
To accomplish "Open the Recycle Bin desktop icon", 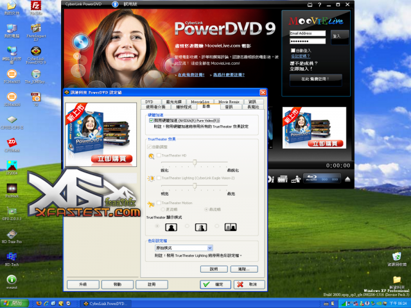I will tap(397, 259).
